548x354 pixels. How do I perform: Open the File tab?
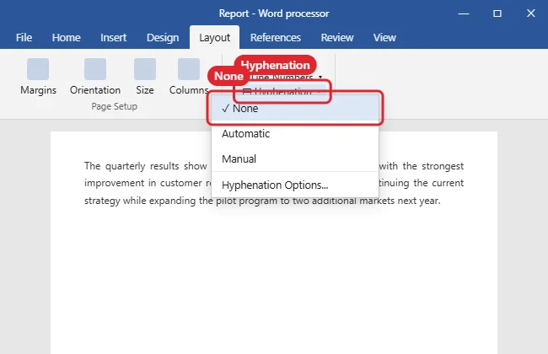pyautogui.click(x=24, y=37)
